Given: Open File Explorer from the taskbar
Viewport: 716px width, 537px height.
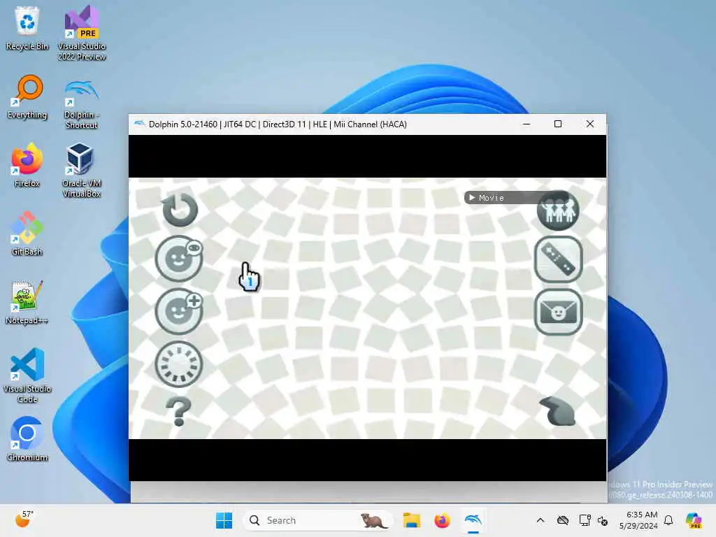Looking at the screenshot, I should (x=411, y=520).
